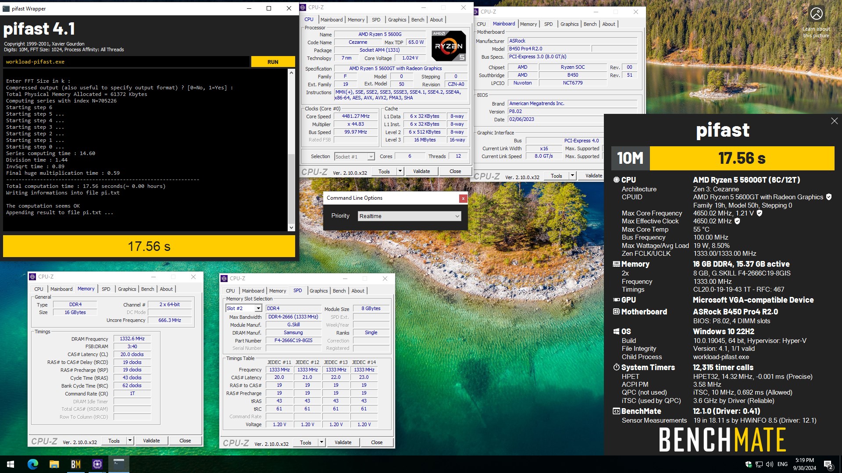This screenshot has height=473, width=842.
Task: Open the Socket #1 selection dropdown
Action: tap(354, 157)
